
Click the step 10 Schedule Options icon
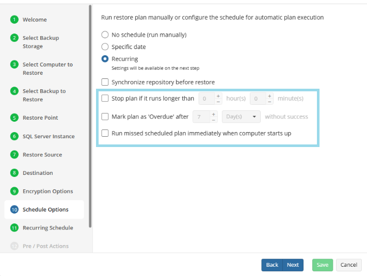(14, 209)
